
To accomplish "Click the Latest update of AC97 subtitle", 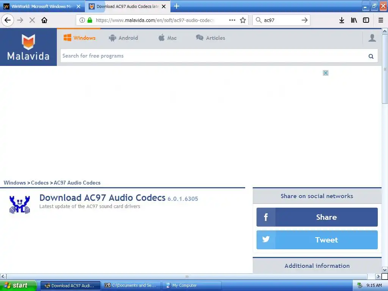I will [90, 207].
